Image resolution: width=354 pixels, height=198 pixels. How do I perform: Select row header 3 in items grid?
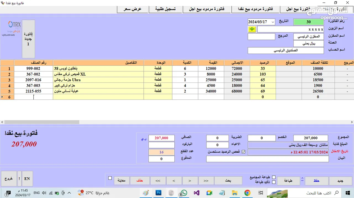[x=7, y=80]
